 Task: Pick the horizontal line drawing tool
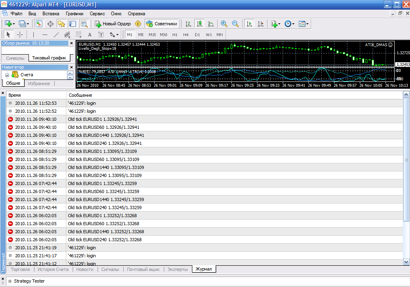coord(45,35)
